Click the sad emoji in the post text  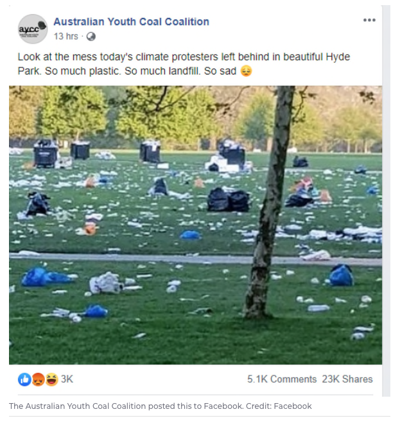pyautogui.click(x=246, y=71)
